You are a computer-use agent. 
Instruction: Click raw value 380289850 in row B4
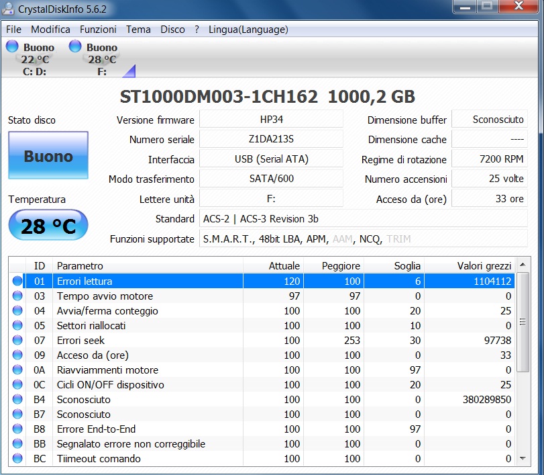[487, 399]
